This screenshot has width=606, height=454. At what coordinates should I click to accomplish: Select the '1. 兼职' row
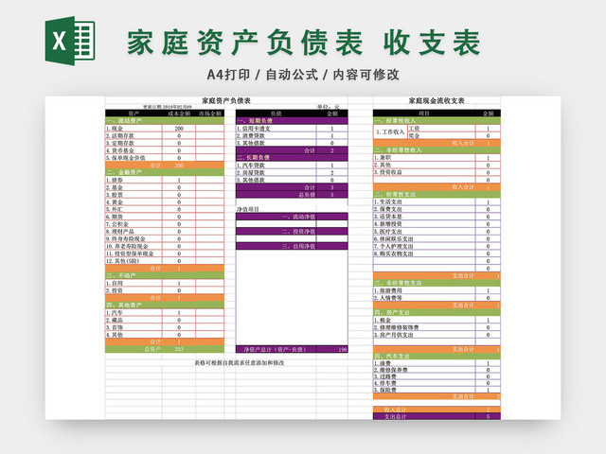437,158
